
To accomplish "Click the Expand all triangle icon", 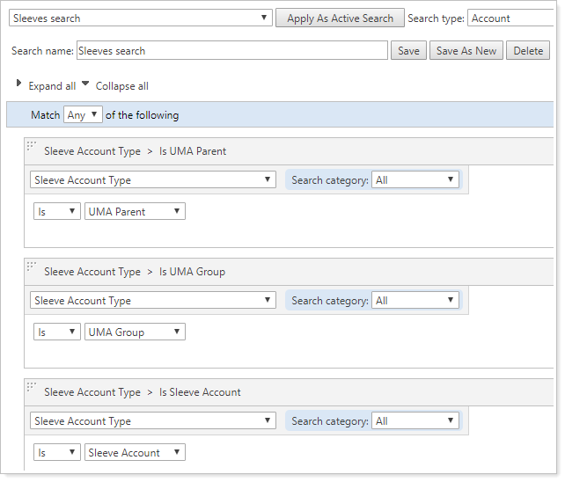I will coord(19,84).
